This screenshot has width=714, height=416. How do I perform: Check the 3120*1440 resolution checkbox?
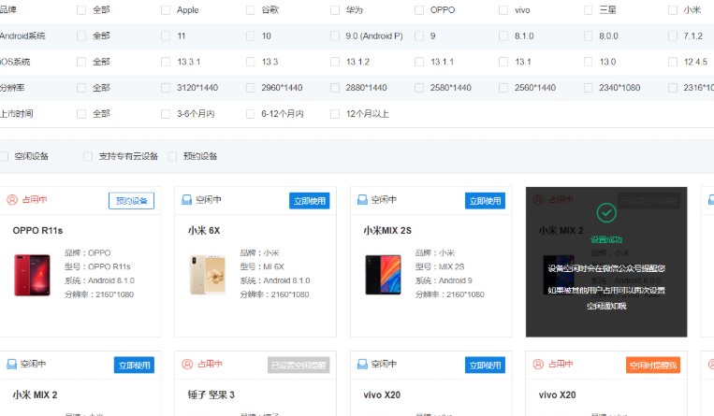[166, 88]
